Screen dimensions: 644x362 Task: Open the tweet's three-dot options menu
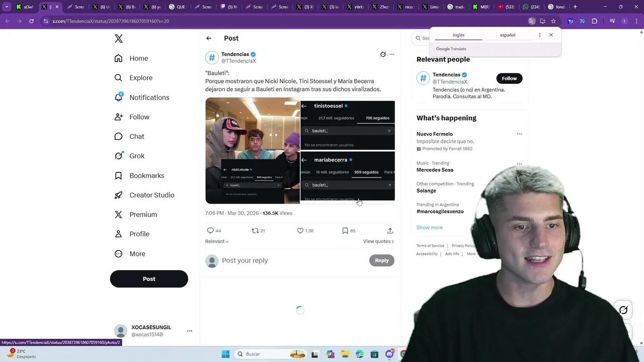click(x=392, y=54)
